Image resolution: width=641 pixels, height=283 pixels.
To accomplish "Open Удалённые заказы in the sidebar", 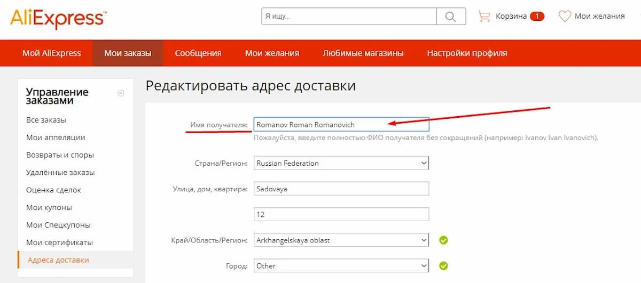I will click(x=60, y=173).
